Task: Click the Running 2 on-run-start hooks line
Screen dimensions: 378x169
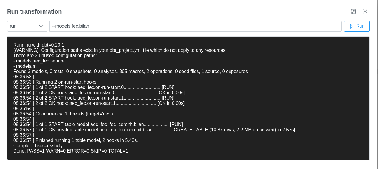Action: [x=55, y=82]
